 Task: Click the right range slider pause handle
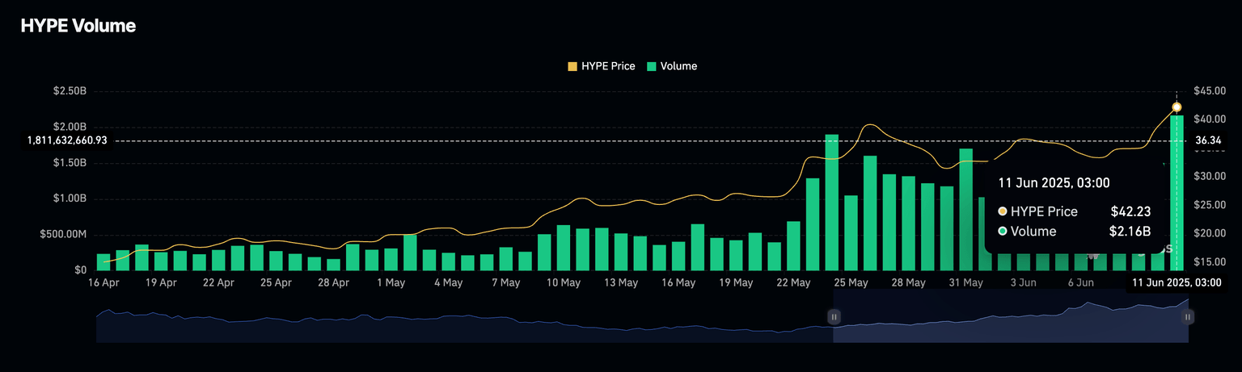click(1187, 317)
